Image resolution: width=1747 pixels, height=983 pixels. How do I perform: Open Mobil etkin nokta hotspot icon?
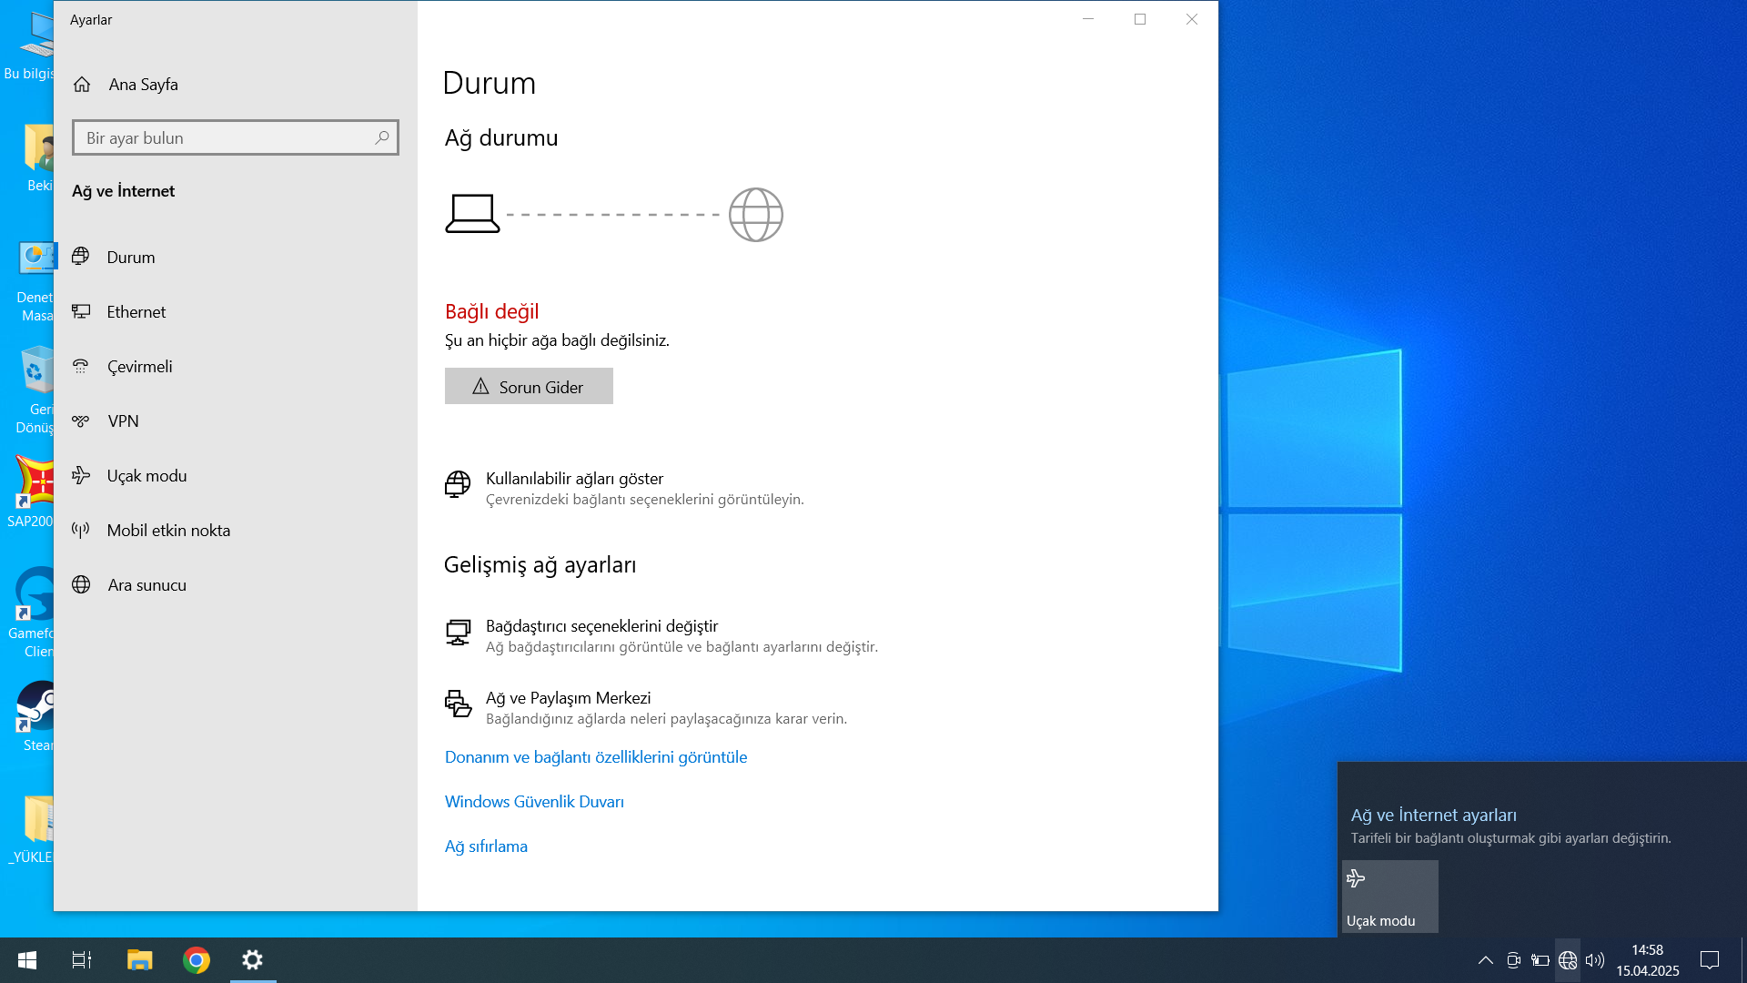coord(81,531)
